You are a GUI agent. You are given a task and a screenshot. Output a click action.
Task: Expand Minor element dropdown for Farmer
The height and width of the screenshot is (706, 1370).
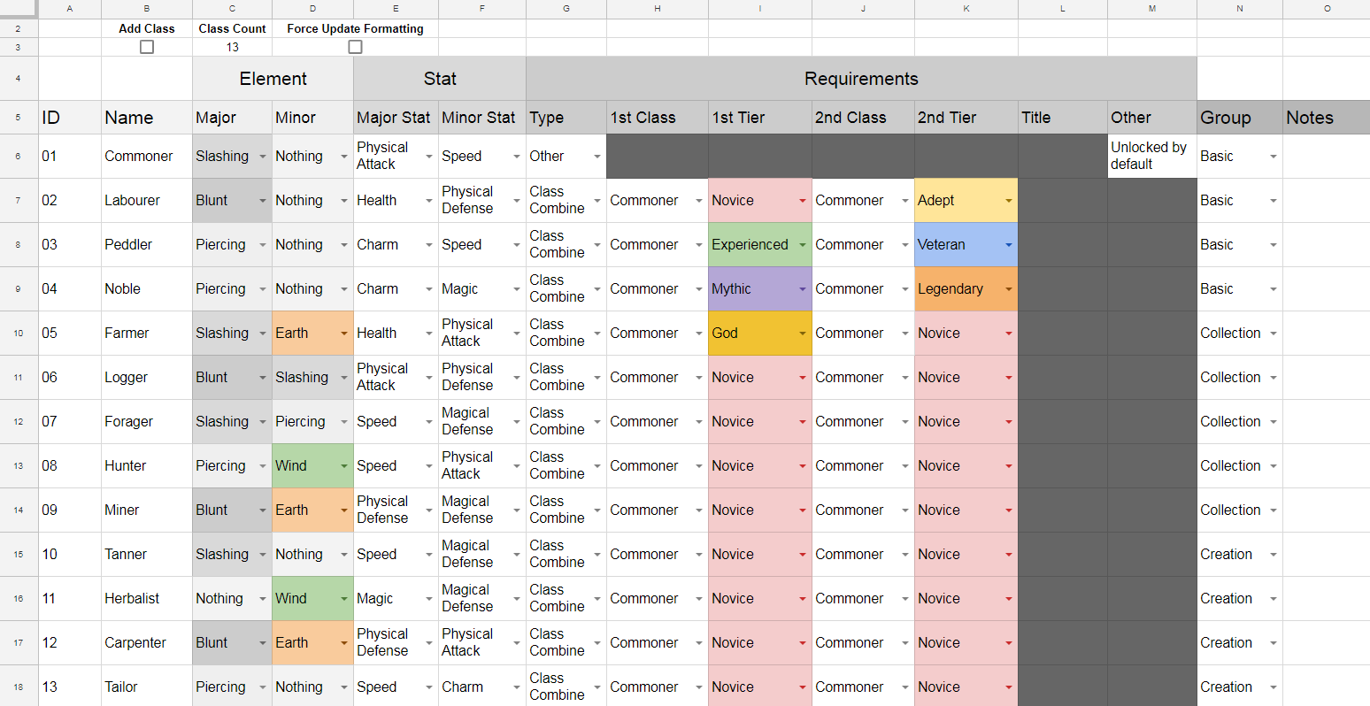[x=344, y=334]
